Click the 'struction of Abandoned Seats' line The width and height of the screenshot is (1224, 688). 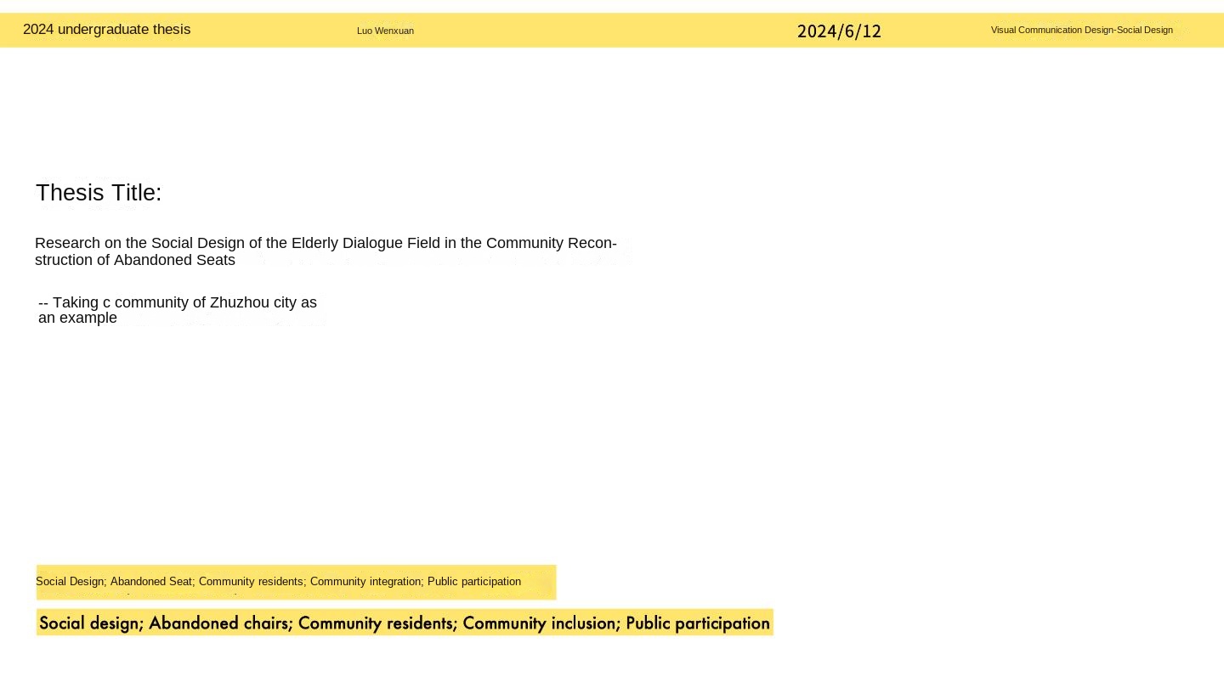click(x=135, y=260)
